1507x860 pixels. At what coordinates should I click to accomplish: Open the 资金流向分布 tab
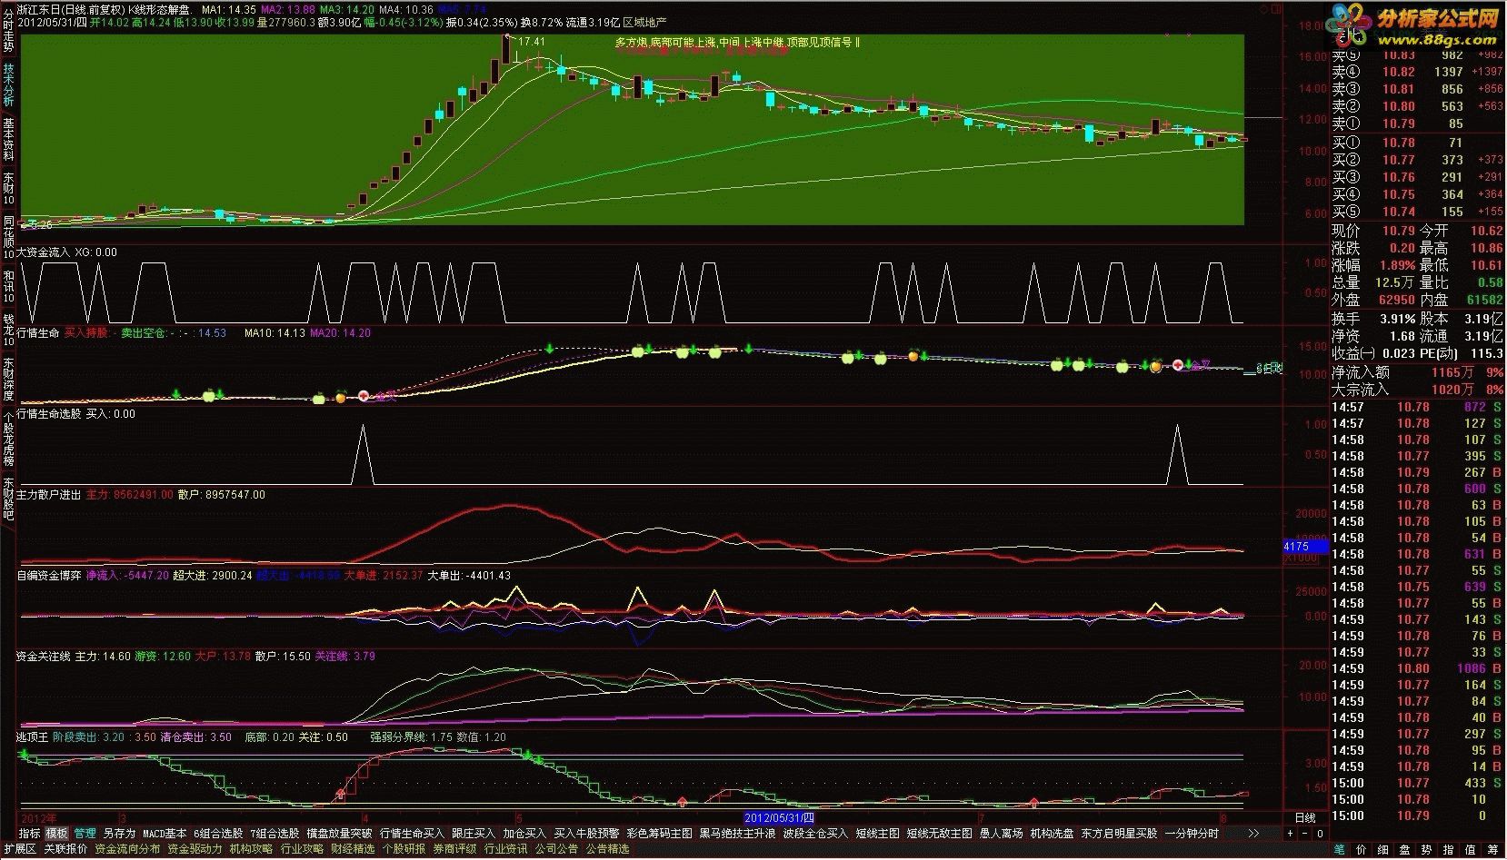tap(127, 849)
